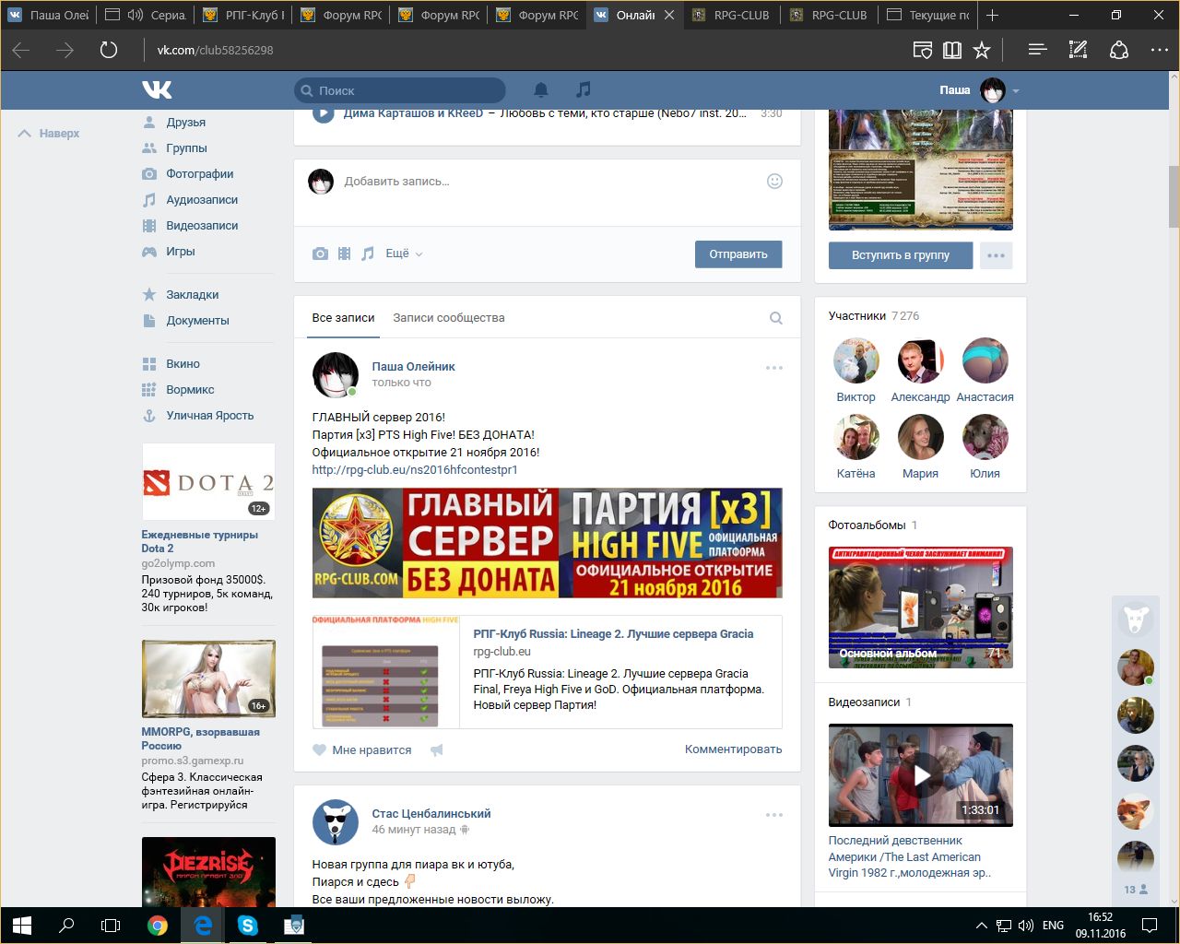The image size is (1180, 944).
Task: Open the emoji smiley picker
Action: coord(774,182)
